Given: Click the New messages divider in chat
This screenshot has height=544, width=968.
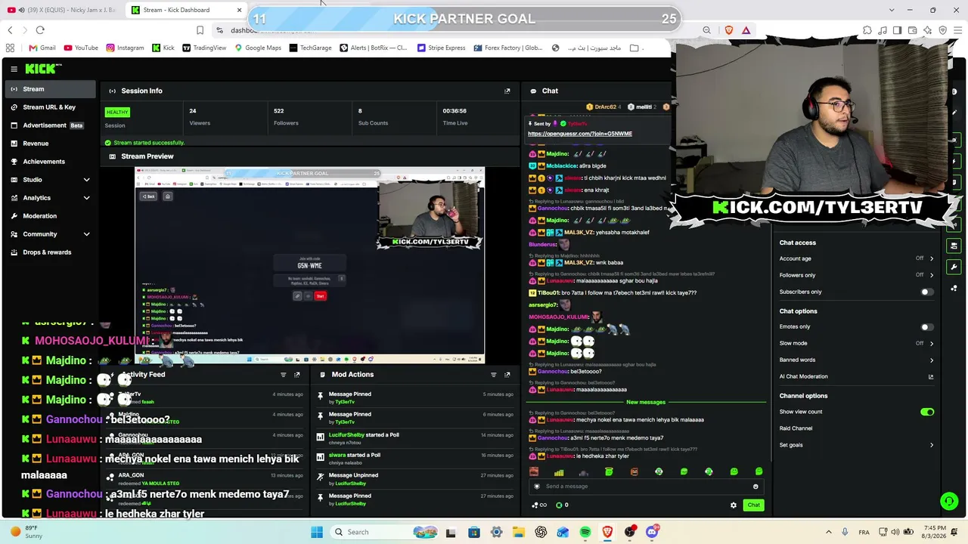Looking at the screenshot, I should tap(646, 403).
